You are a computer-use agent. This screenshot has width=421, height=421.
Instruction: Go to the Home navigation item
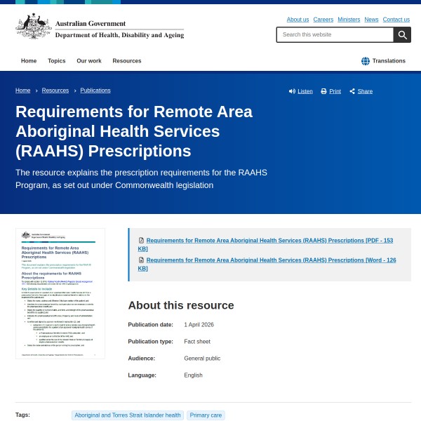point(29,61)
